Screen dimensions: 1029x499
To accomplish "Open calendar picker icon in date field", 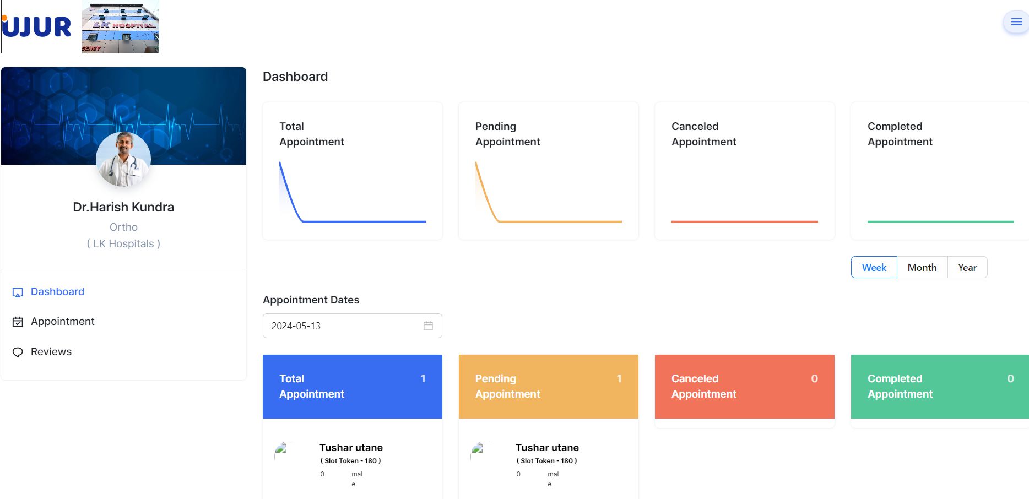I will click(x=428, y=326).
